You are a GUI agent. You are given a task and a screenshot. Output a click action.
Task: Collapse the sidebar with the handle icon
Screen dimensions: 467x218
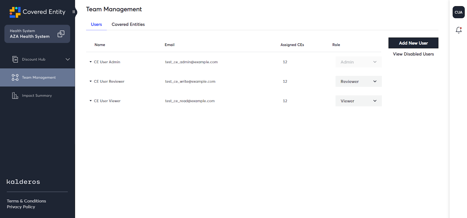74,12
